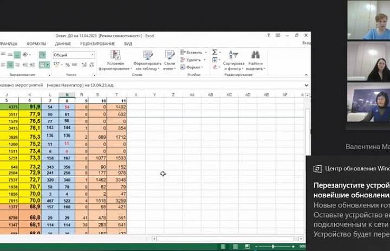Open Число group dialog launcher

pyautogui.click(x=94, y=75)
